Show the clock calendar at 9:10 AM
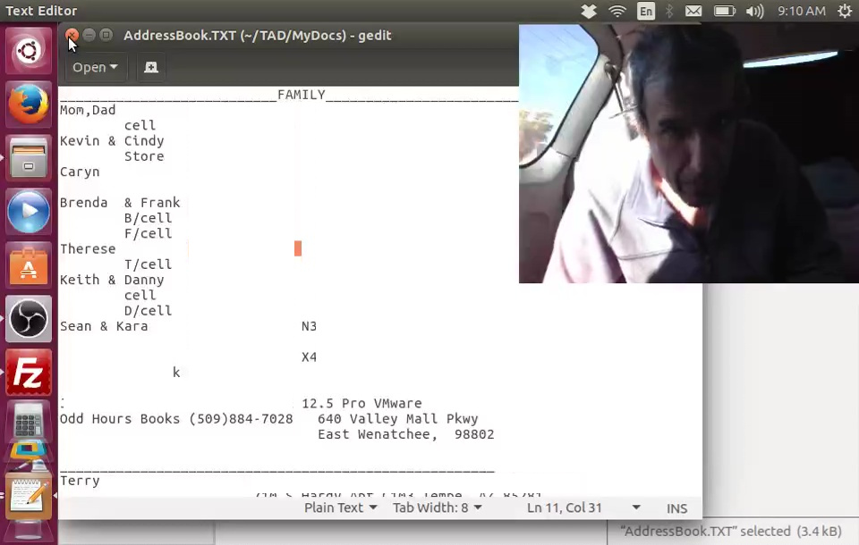Image resolution: width=859 pixels, height=545 pixels. tap(802, 11)
